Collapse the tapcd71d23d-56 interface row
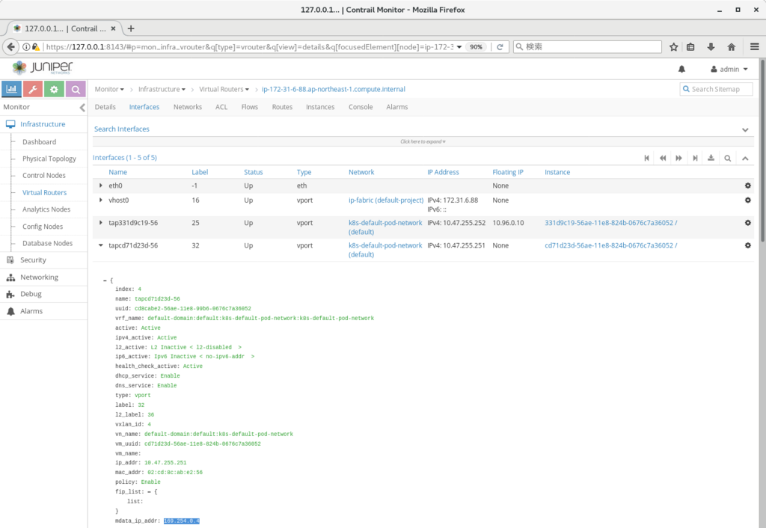 pyautogui.click(x=101, y=245)
